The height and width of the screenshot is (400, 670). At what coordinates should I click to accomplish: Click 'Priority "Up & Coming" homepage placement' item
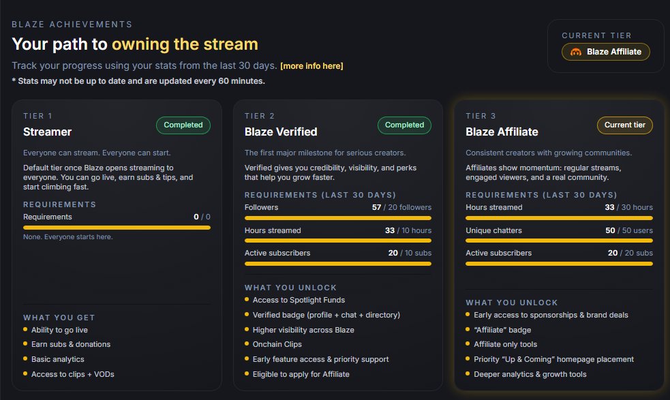(x=553, y=359)
